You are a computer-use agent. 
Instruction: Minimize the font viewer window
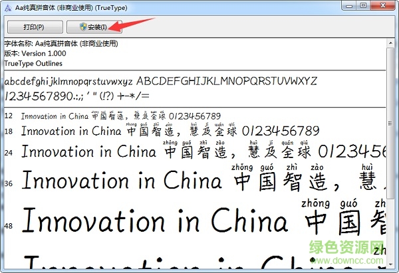tap(349, 5)
